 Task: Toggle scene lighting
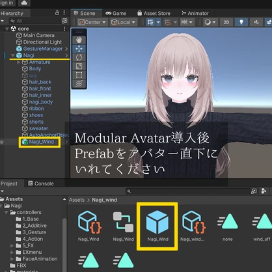(x=241, y=22)
